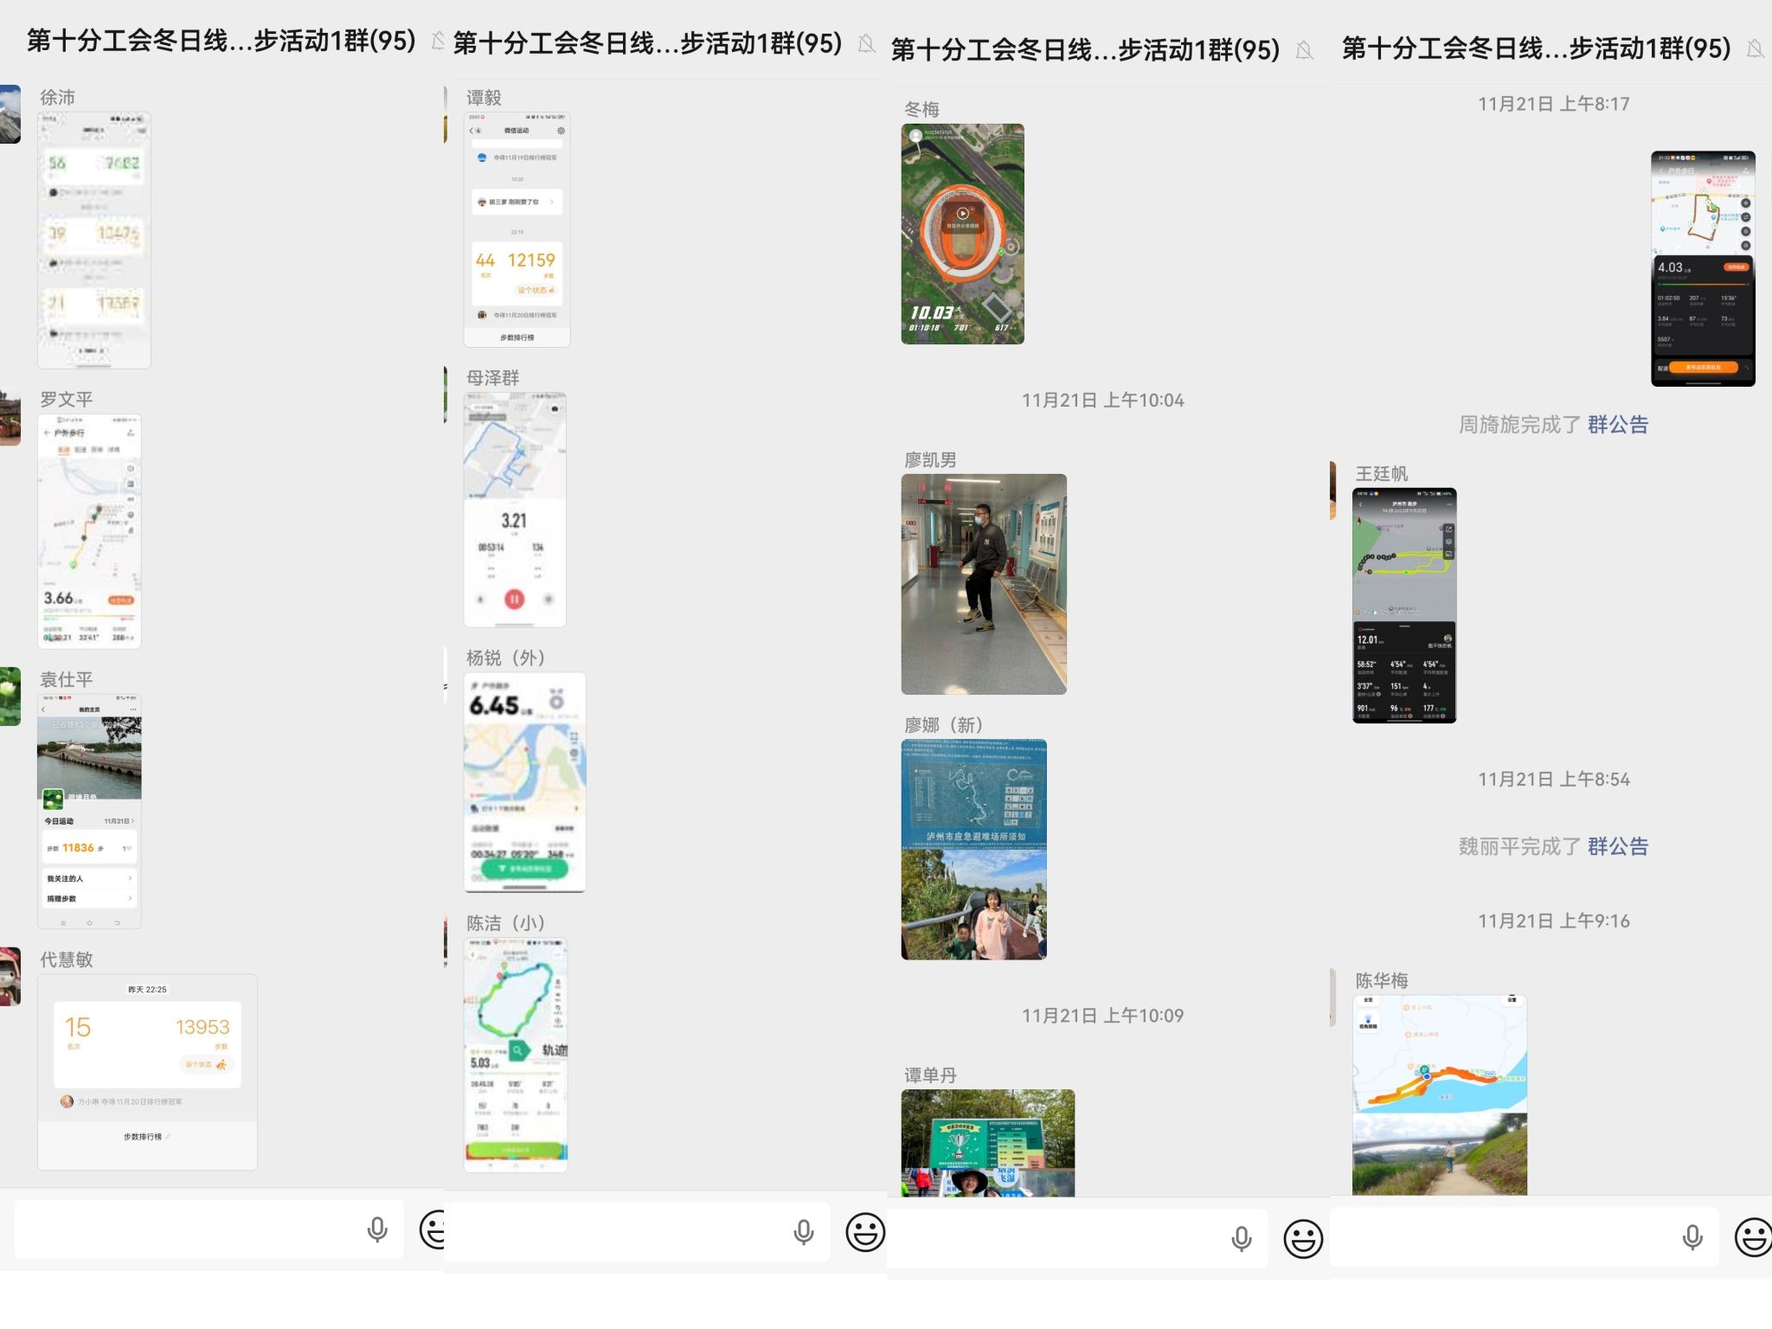Tap the microphone icon in second panel

[804, 1233]
